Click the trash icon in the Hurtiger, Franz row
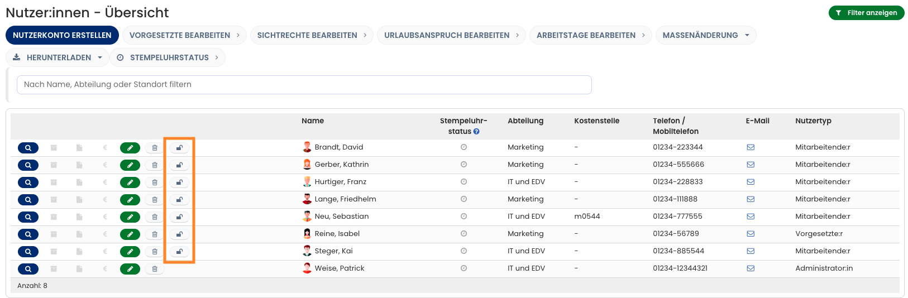Viewport: 908px width, 298px height. (155, 182)
